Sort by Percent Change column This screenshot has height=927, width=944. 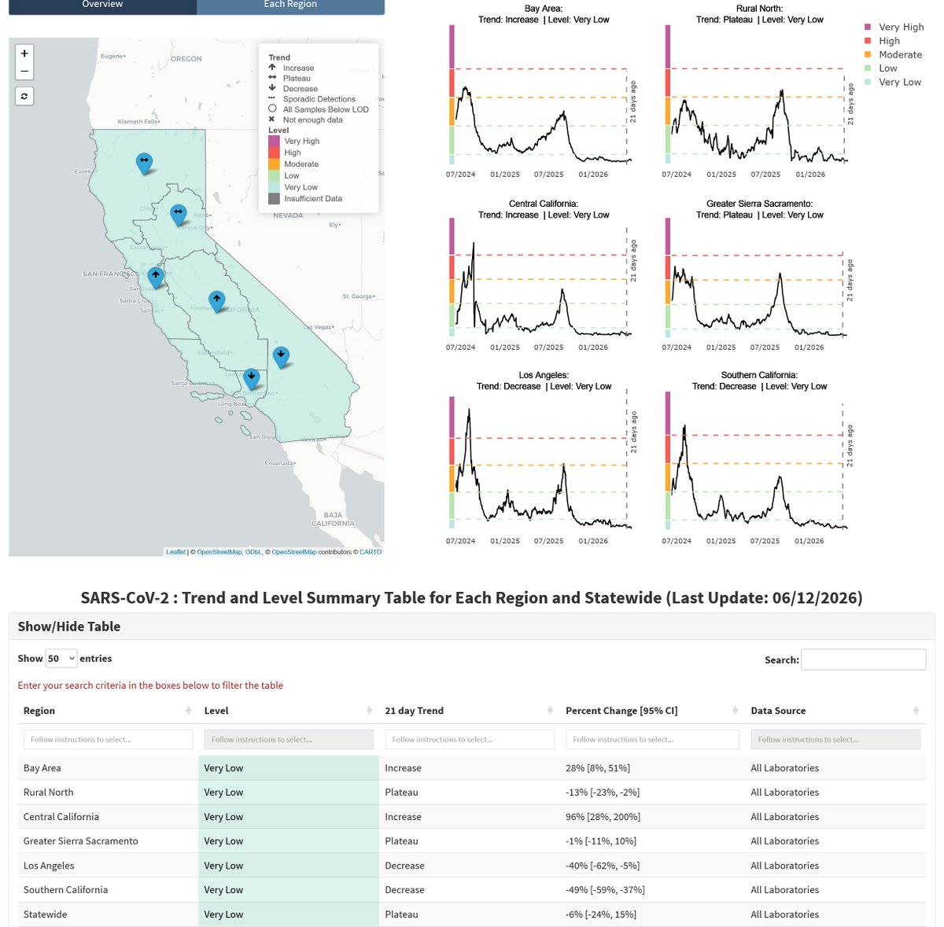[735, 711]
